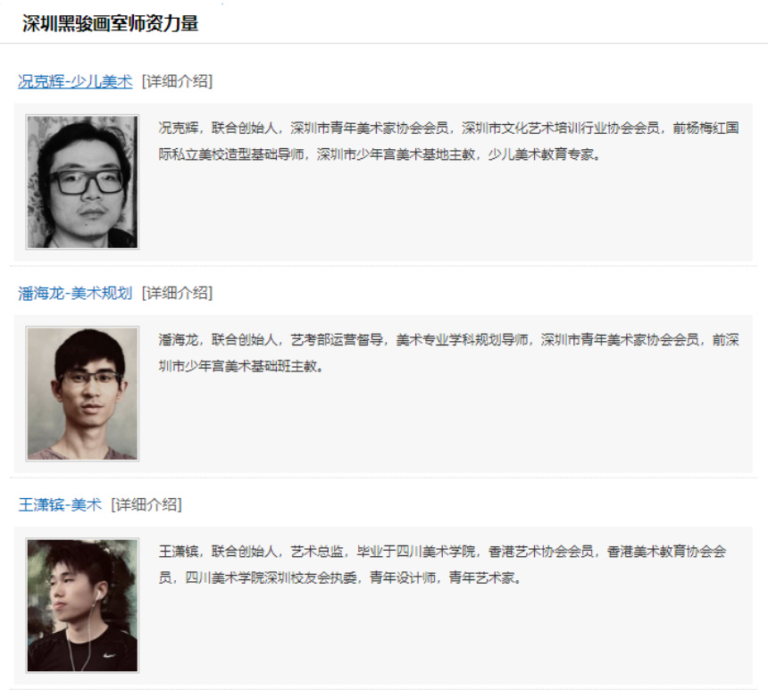Open the black-and-white portrait thumbnail

tap(82, 182)
